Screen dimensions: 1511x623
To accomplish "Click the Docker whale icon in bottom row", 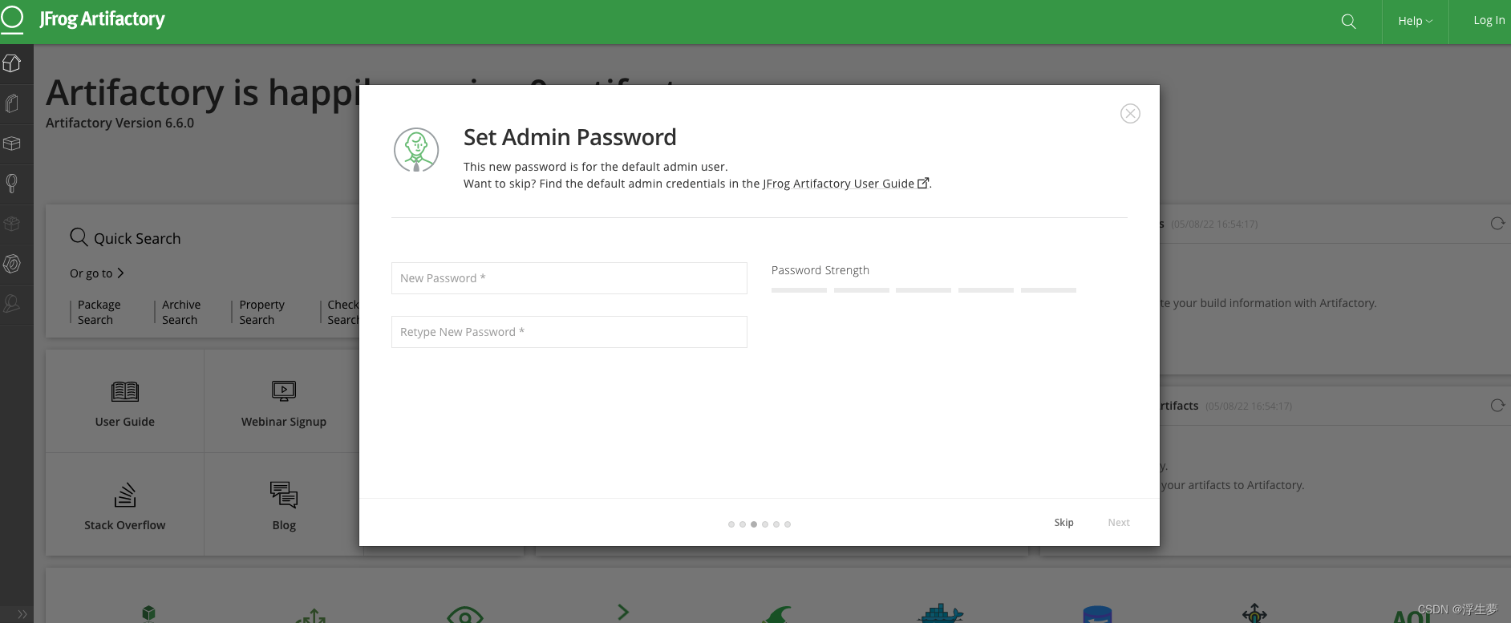I will [x=941, y=614].
